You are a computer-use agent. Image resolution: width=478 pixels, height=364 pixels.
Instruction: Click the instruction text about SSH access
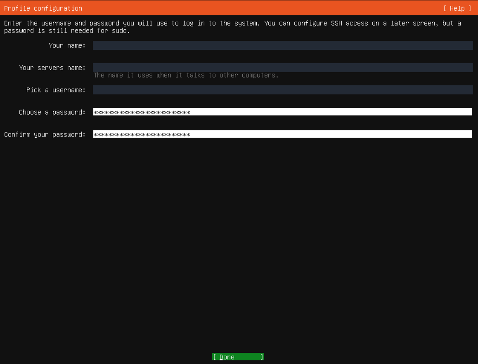(x=232, y=27)
